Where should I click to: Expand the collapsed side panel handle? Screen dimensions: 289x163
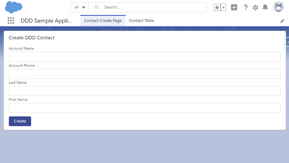pos(287,42)
